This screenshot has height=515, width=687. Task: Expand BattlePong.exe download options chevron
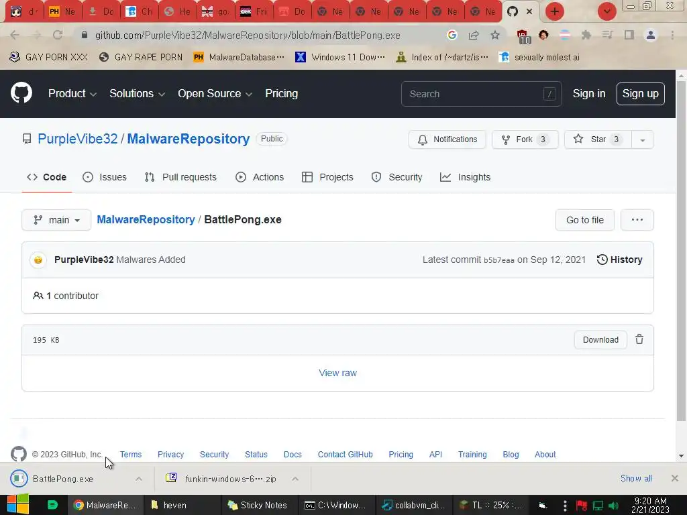click(138, 479)
